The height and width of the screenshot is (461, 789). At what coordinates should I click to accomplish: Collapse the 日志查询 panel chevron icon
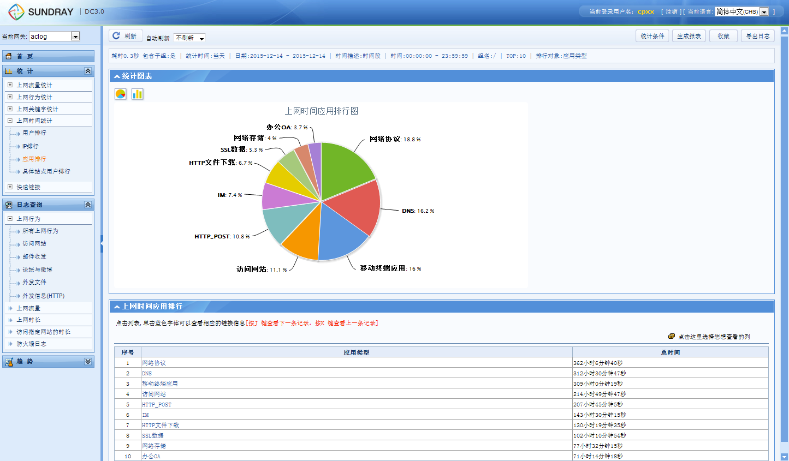point(88,205)
